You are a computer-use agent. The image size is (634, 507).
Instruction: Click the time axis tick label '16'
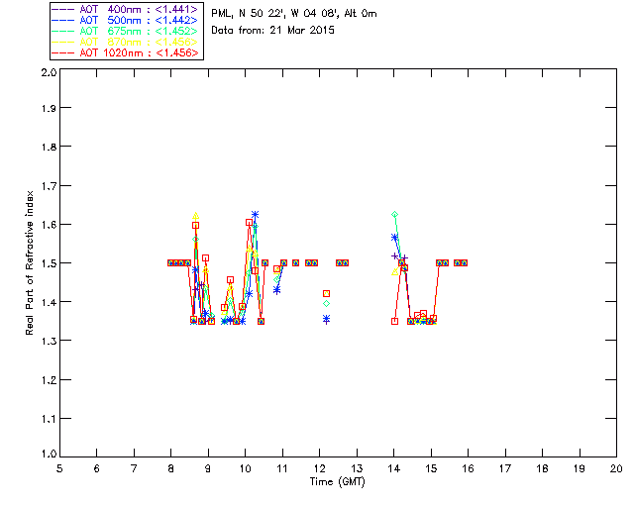pyautogui.click(x=469, y=468)
